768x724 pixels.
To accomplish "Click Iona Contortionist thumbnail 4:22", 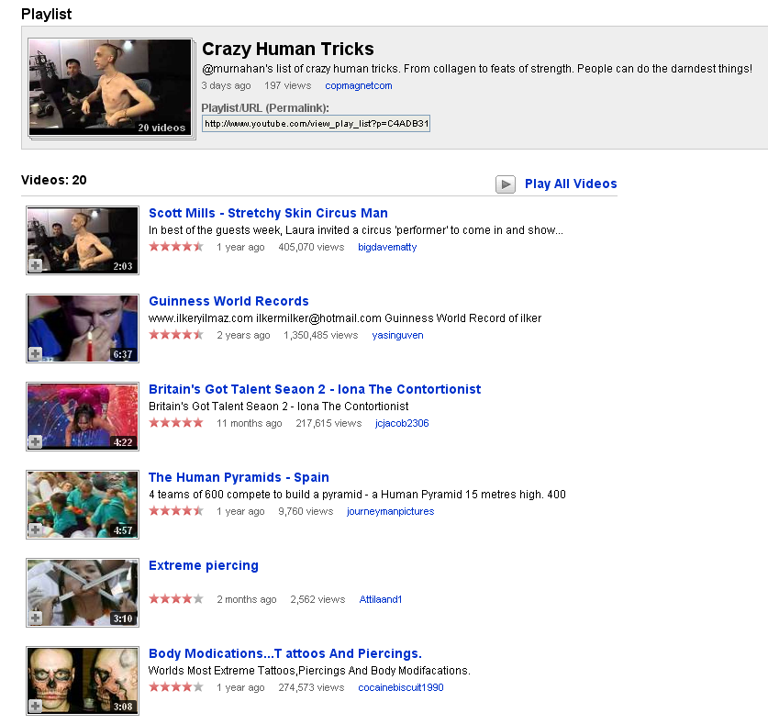I will point(83,417).
